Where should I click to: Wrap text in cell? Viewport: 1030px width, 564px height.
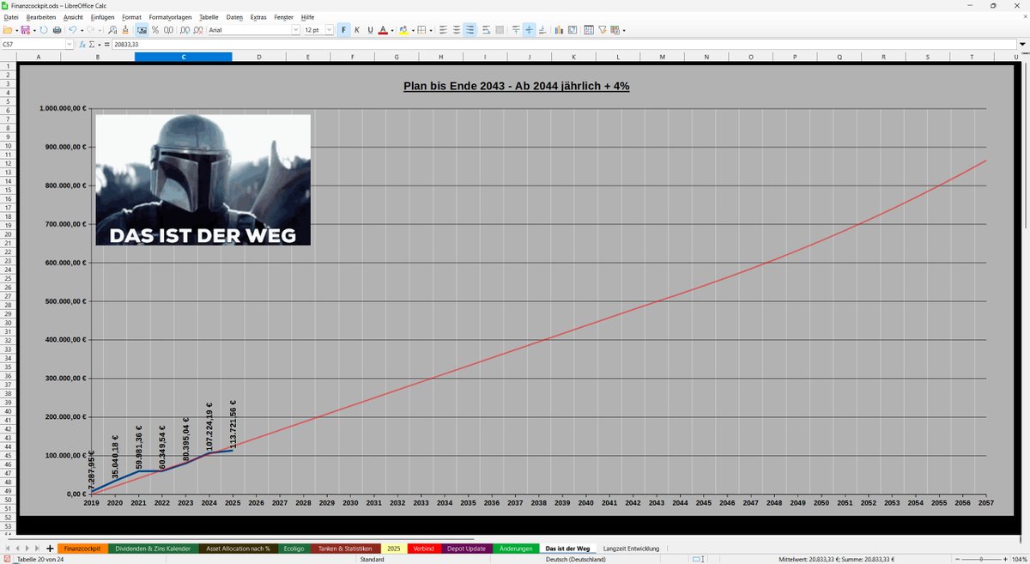point(487,30)
